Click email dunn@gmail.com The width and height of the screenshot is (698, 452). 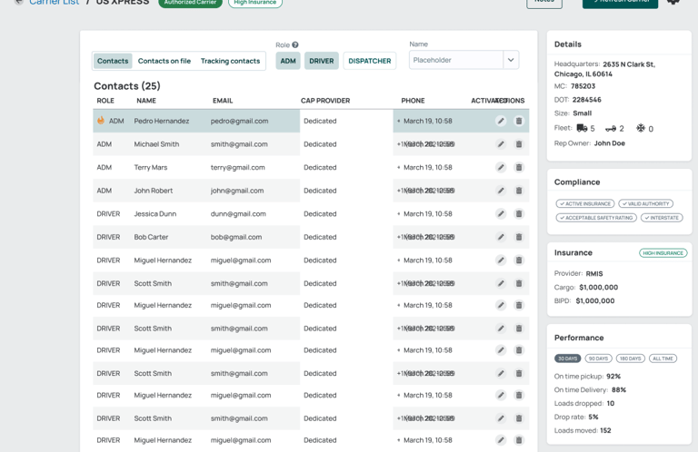pos(238,214)
